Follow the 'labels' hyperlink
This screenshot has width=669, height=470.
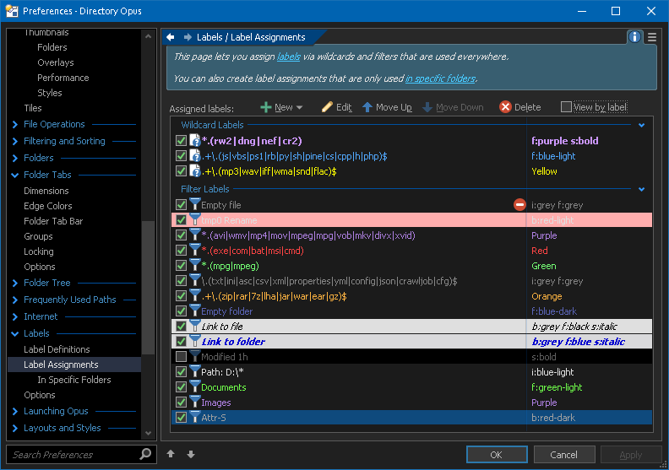288,57
